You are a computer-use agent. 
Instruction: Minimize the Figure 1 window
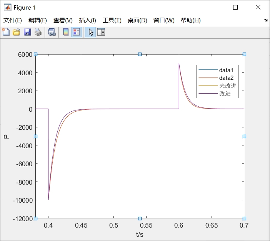213,7
